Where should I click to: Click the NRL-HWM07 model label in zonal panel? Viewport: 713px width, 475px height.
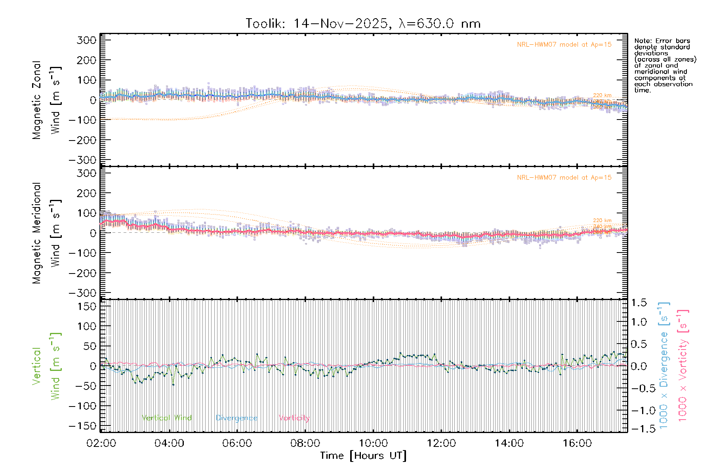[x=564, y=45]
